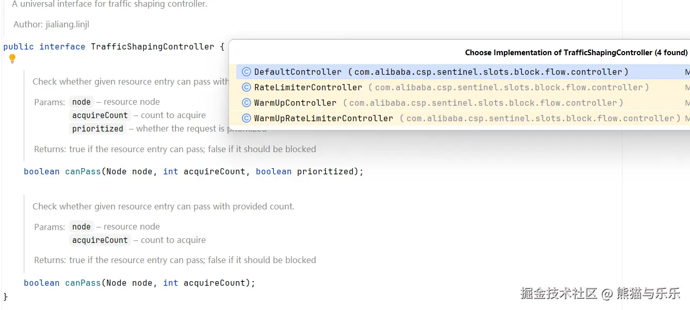Place cursor on the interface keyword
690x310 pixels.
coord(62,47)
